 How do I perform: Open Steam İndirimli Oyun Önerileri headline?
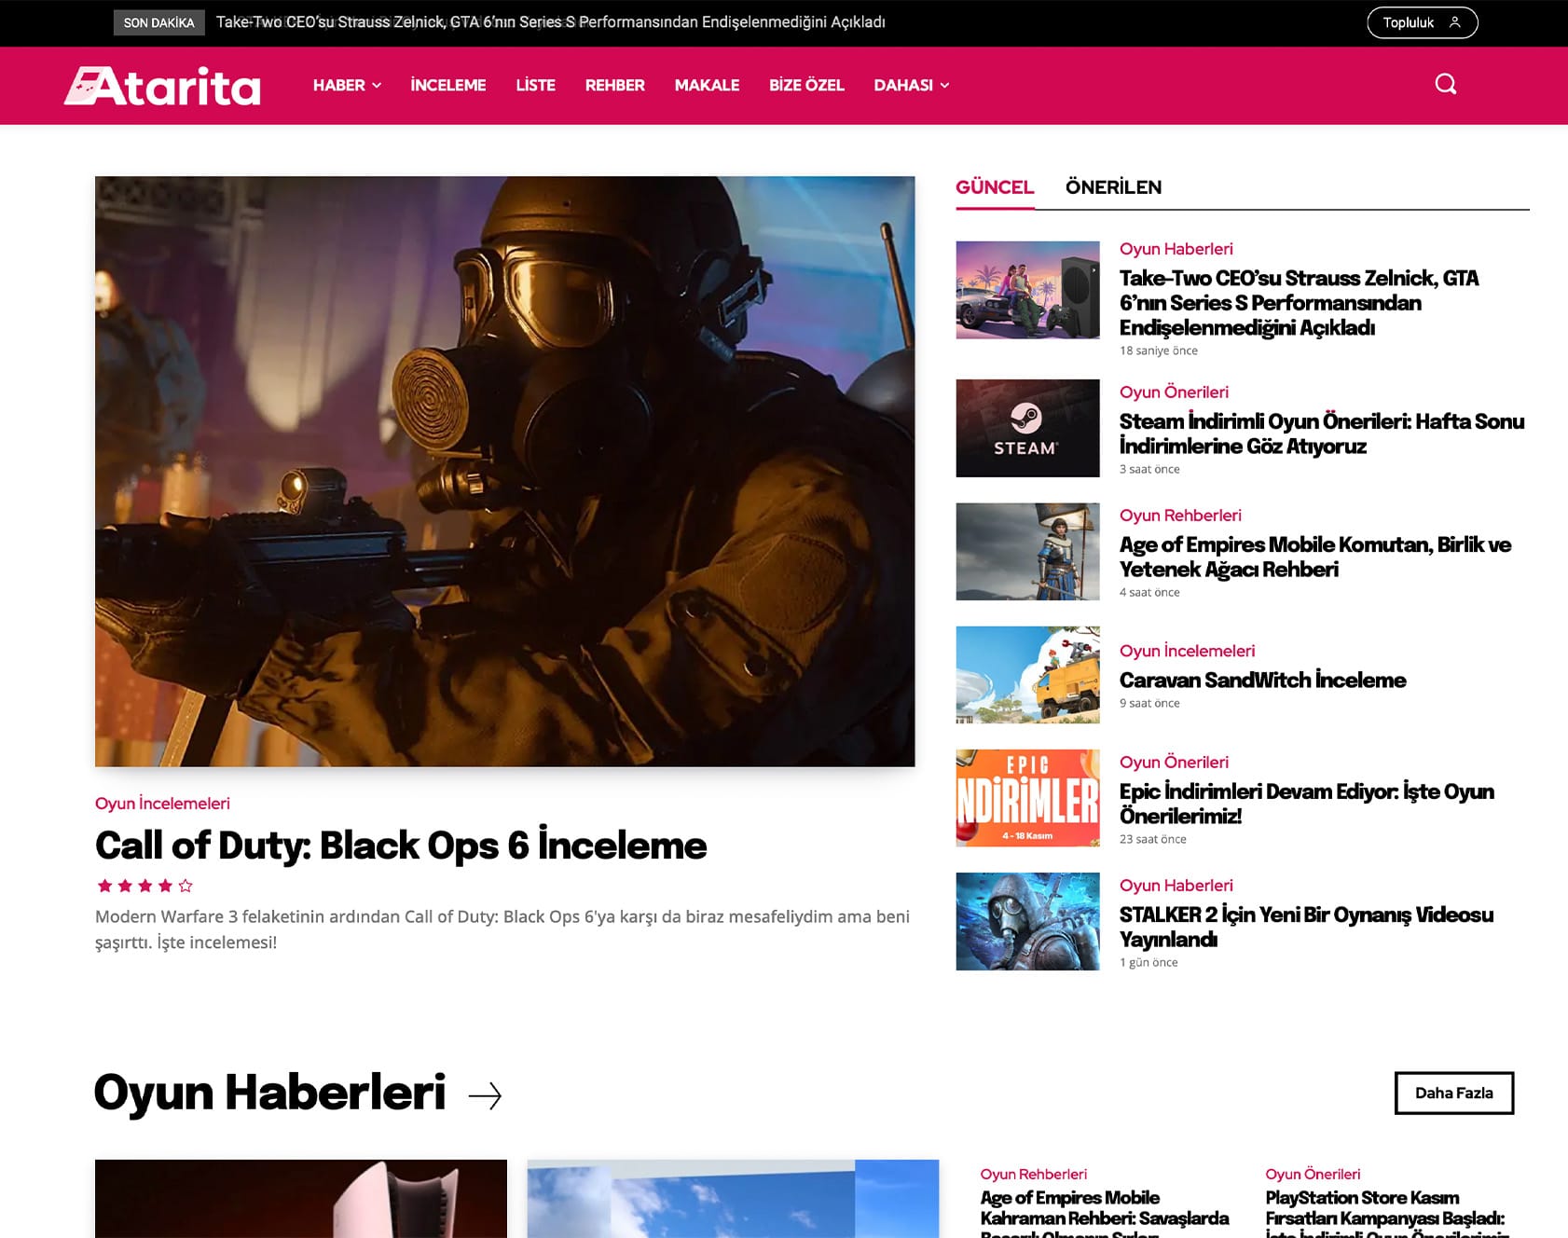pos(1322,433)
